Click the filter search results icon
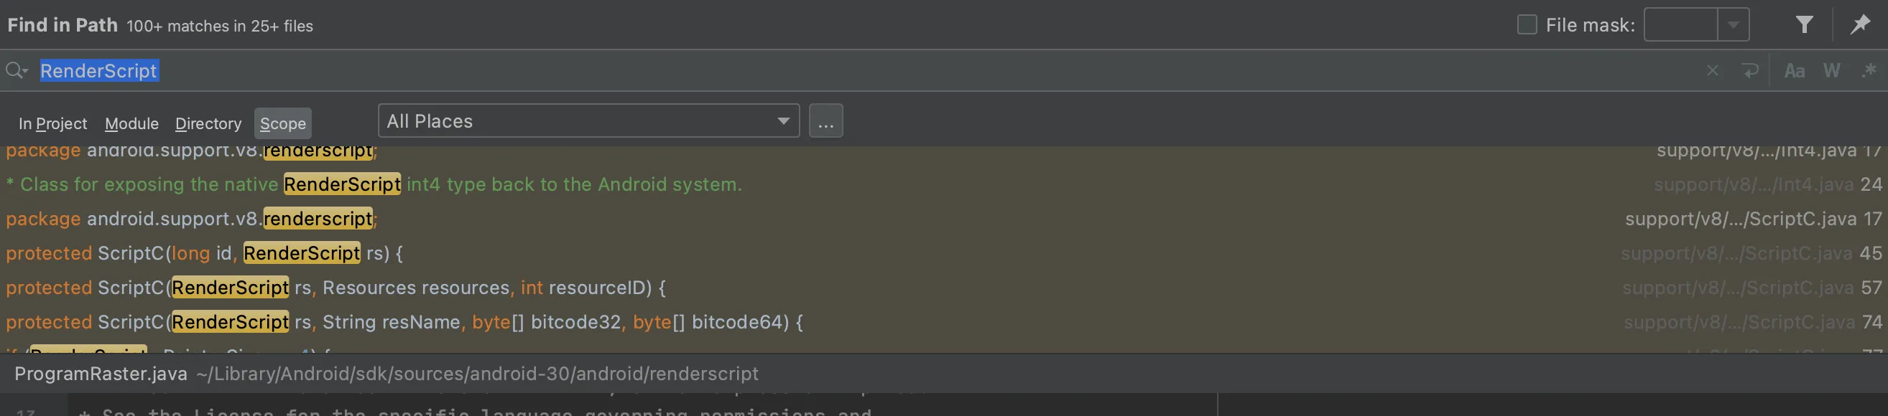Viewport: 1888px width, 416px height. point(1805,25)
